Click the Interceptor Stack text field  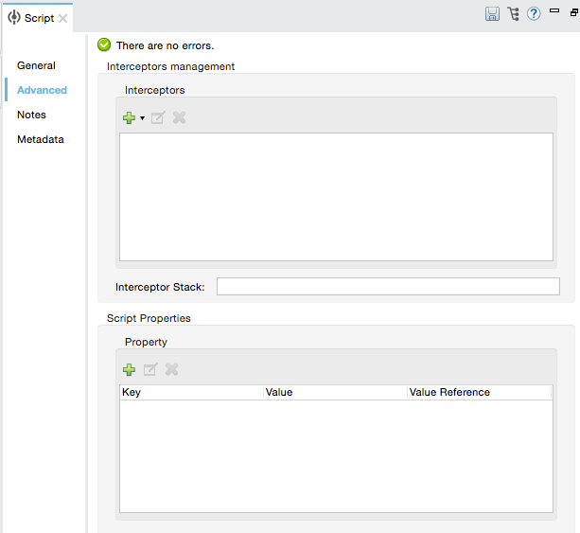pyautogui.click(x=387, y=287)
